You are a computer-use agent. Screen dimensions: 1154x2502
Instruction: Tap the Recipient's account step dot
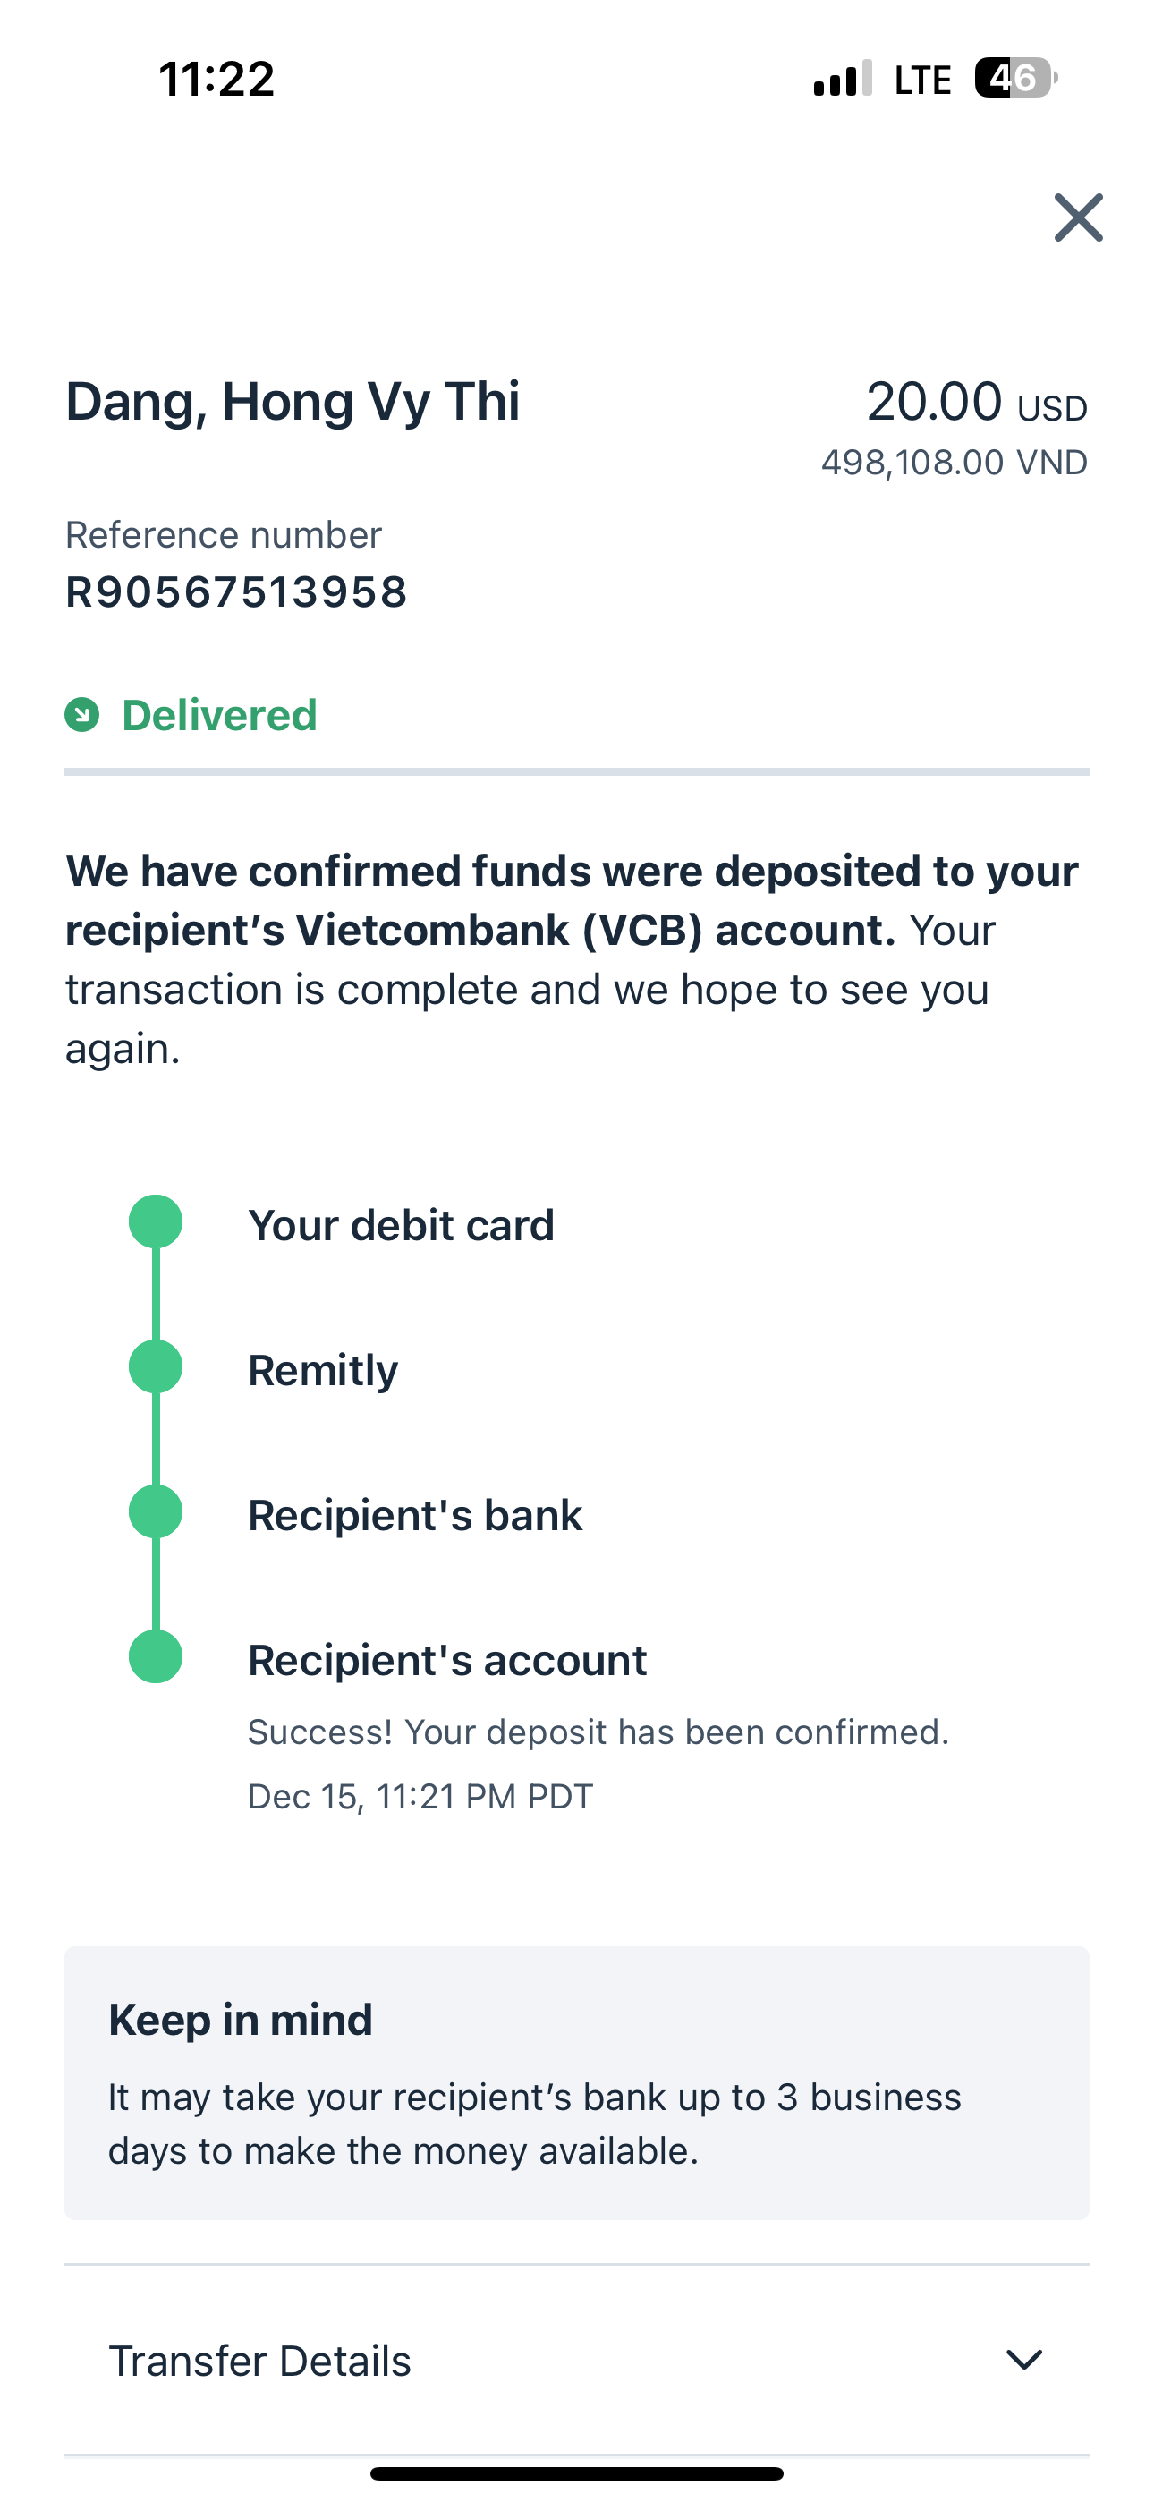(x=156, y=1656)
